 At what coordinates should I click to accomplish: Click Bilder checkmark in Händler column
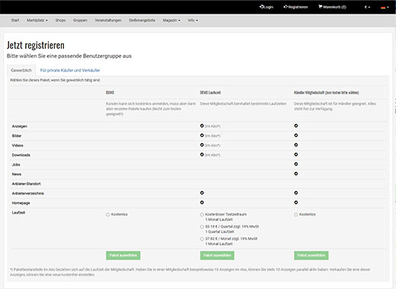tap(296, 135)
